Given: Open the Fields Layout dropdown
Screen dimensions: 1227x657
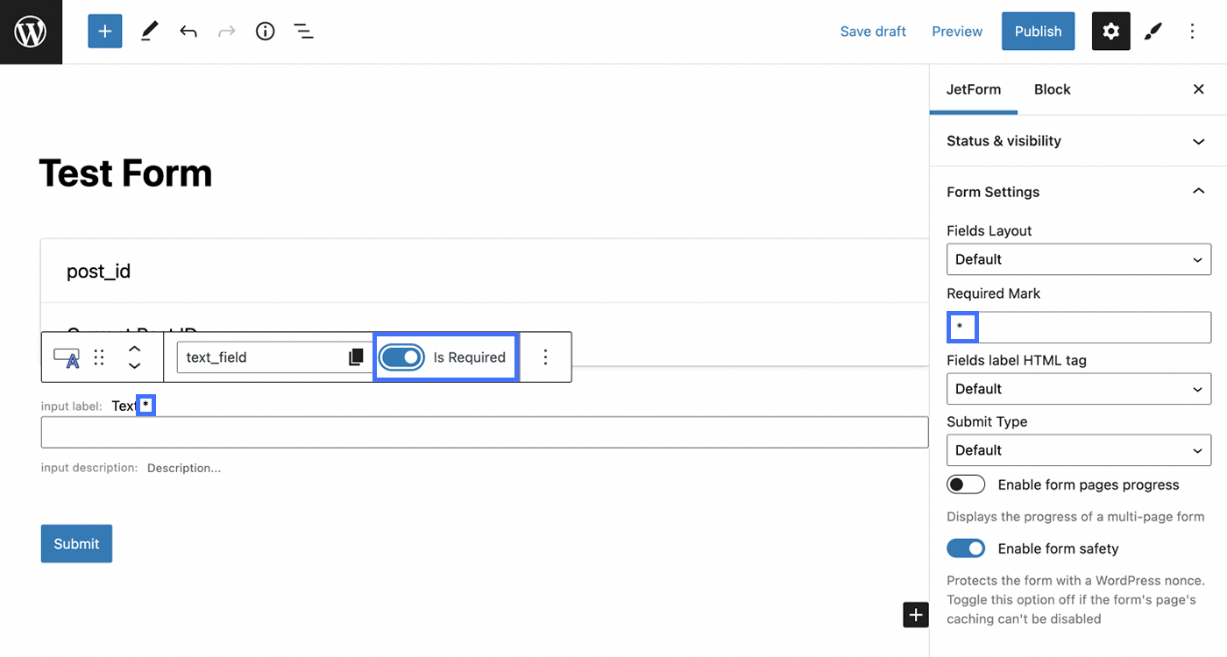Looking at the screenshot, I should (x=1078, y=258).
